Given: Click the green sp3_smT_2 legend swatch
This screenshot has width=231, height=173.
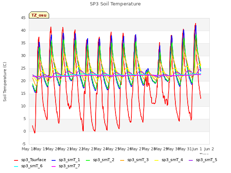Looking at the screenshot, I should [88, 160].
